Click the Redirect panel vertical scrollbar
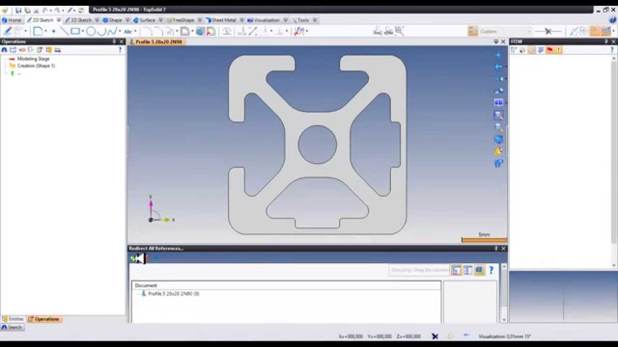 point(504,293)
